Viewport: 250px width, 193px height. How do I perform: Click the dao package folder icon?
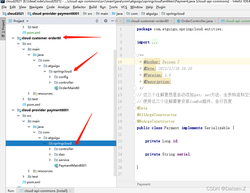56,154
